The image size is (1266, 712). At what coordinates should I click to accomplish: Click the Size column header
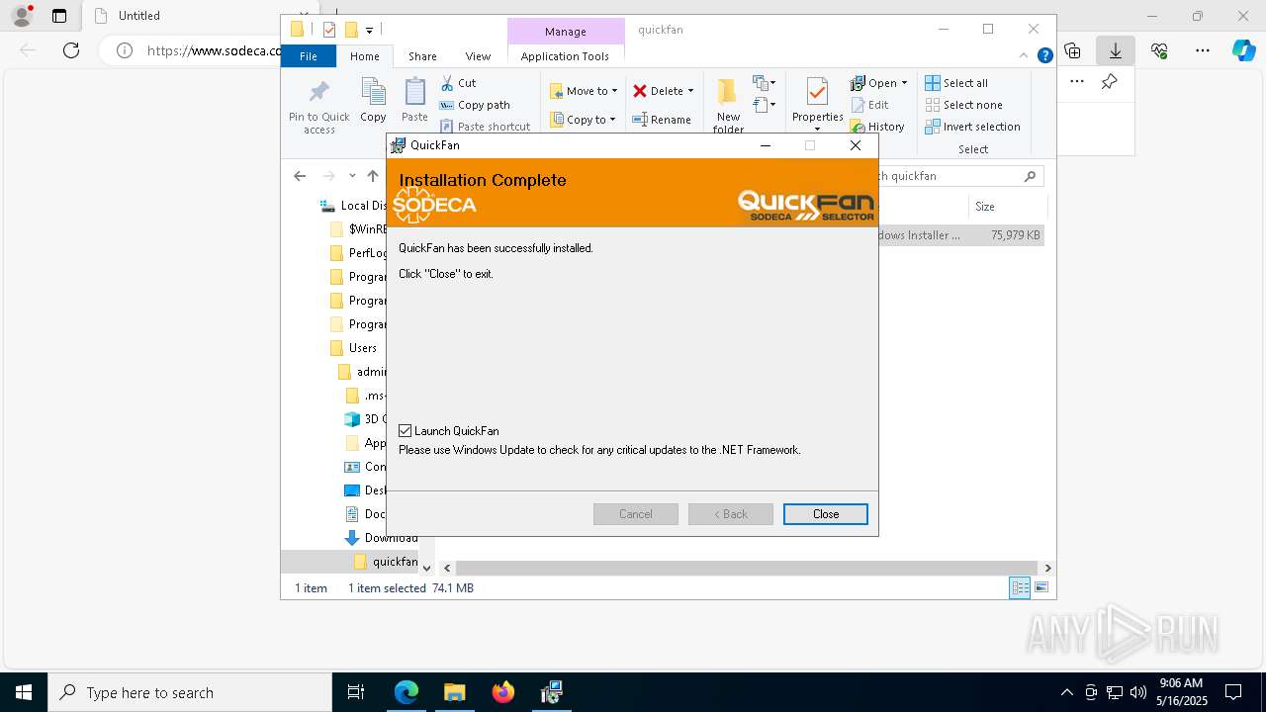click(x=1006, y=207)
